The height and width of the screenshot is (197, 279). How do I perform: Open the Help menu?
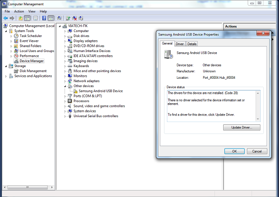(43, 11)
